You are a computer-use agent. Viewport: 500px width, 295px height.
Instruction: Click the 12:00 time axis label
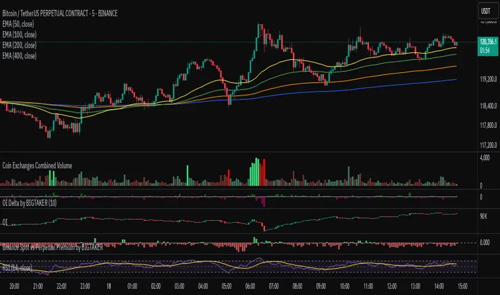click(392, 286)
